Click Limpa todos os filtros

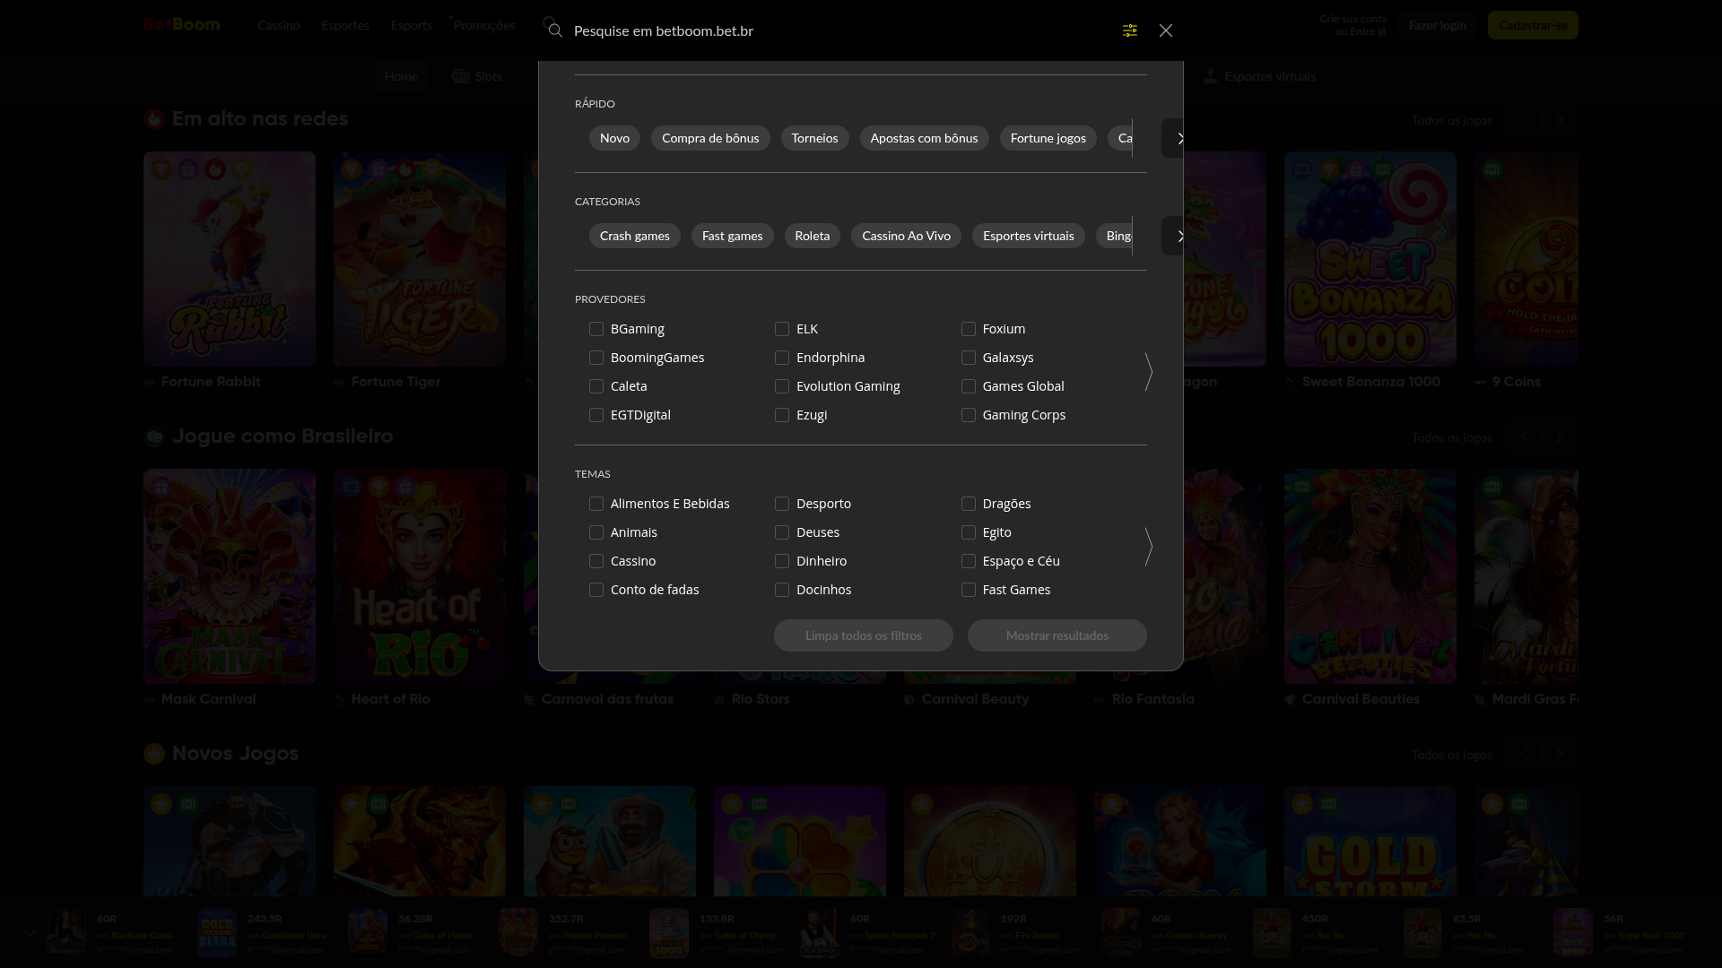[863, 635]
